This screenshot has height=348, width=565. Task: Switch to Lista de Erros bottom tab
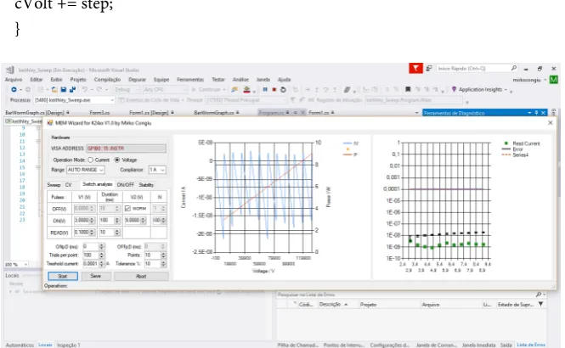tap(531, 345)
